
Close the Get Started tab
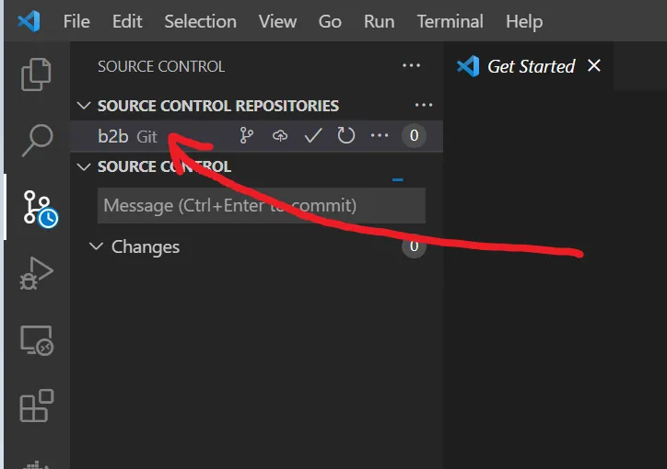click(x=594, y=65)
